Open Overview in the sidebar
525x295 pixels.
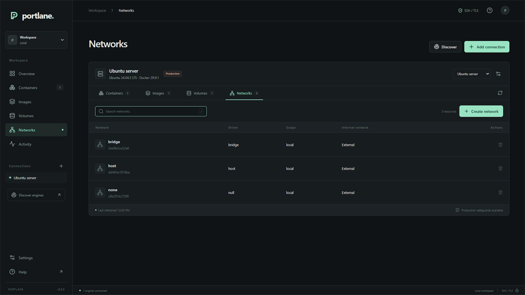[36, 74]
